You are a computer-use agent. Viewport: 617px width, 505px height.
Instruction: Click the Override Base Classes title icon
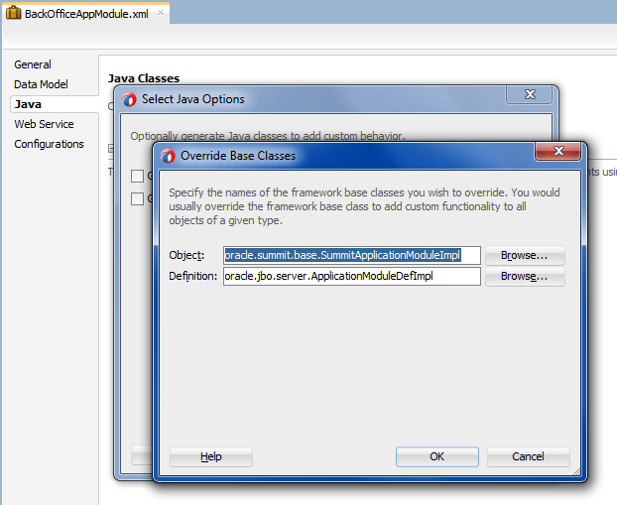168,157
